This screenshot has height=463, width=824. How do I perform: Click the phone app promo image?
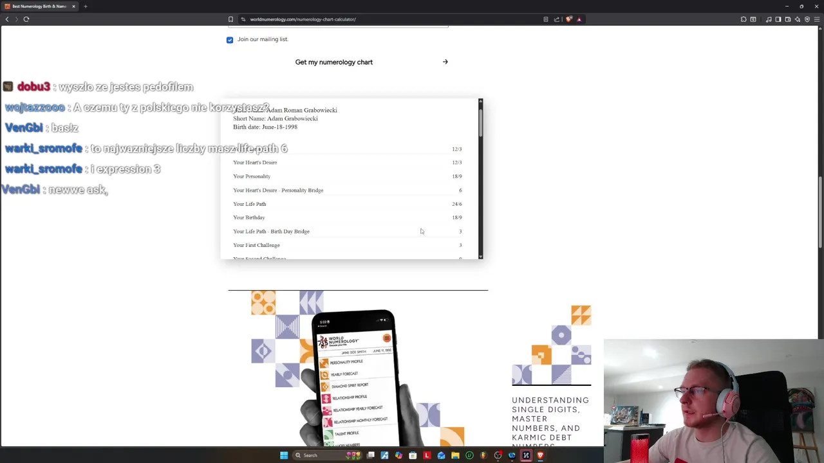[x=358, y=368]
